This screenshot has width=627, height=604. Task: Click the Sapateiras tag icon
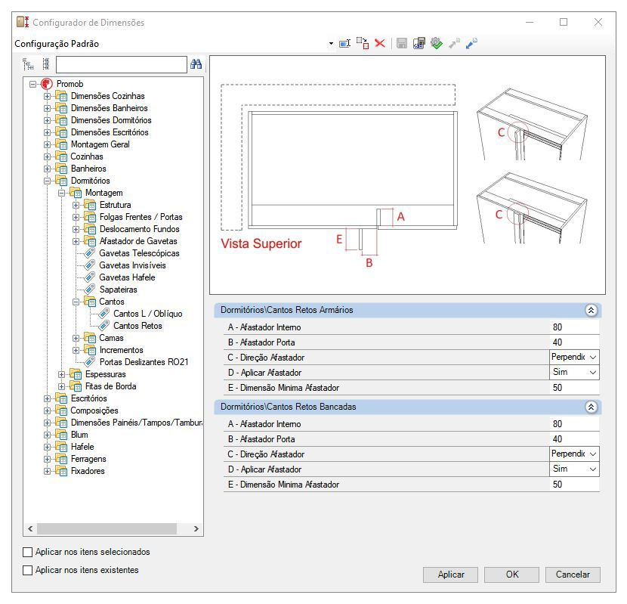(x=90, y=290)
